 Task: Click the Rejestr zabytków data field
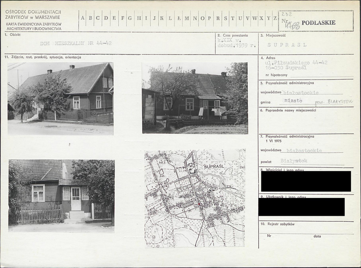click(x=333, y=236)
